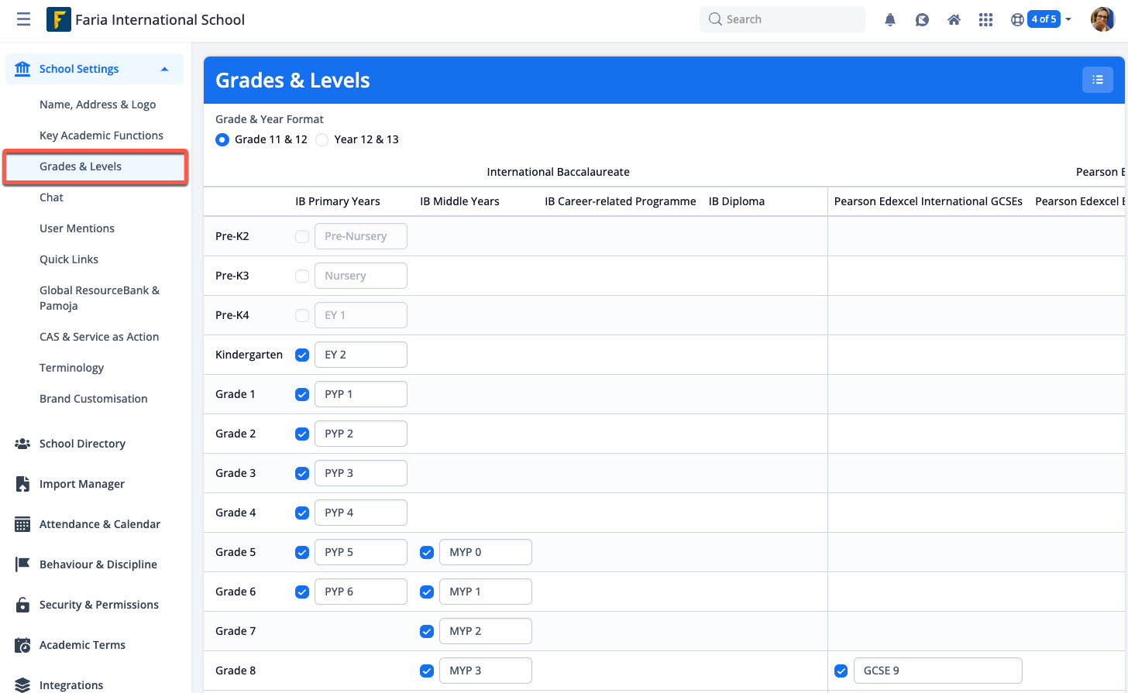
Task: Click the list view icon in header
Action: tap(1097, 80)
